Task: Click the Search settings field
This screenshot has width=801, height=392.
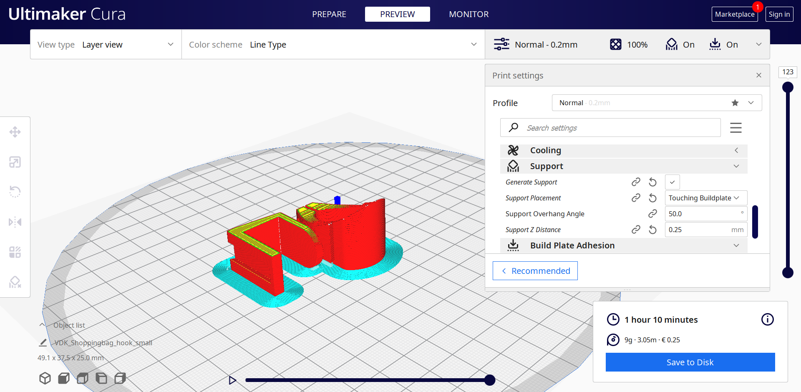Action: 610,128
